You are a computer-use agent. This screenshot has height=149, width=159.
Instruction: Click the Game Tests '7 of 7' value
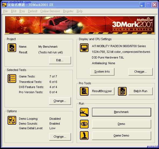point(53,76)
